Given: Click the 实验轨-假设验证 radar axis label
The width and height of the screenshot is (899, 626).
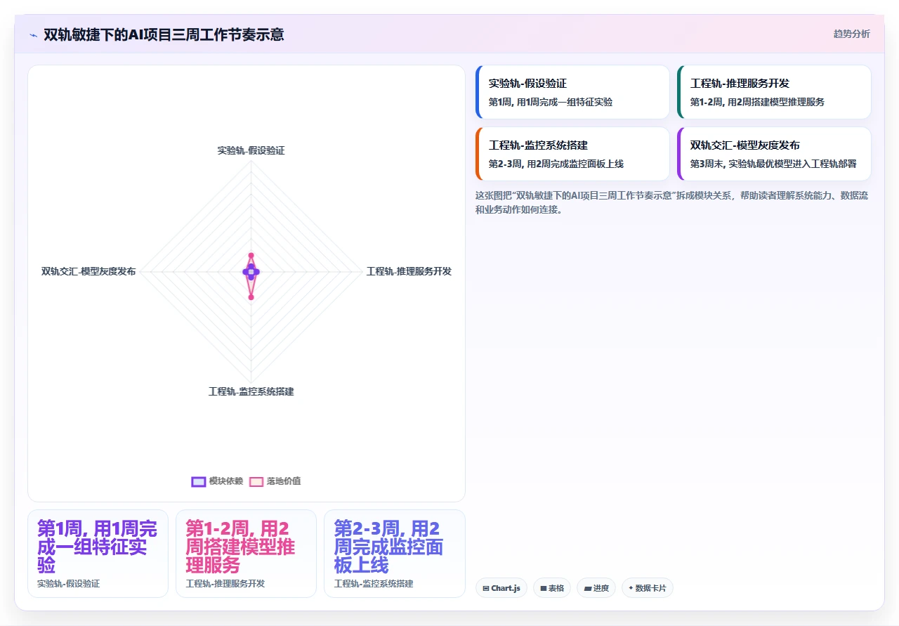Looking at the screenshot, I should tap(251, 150).
